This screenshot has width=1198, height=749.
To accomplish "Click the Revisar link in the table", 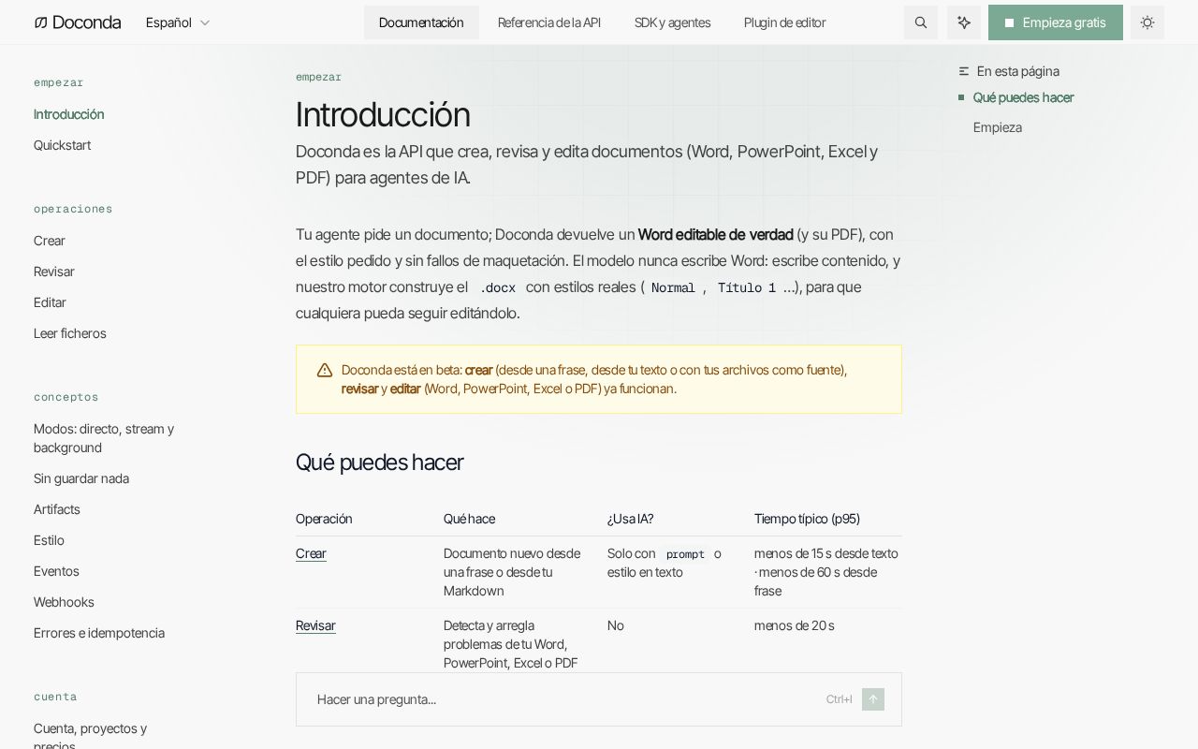I will [x=315, y=625].
